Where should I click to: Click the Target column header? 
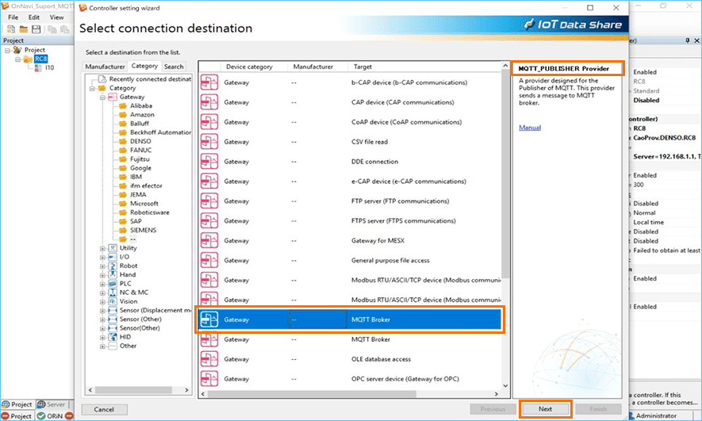point(424,67)
